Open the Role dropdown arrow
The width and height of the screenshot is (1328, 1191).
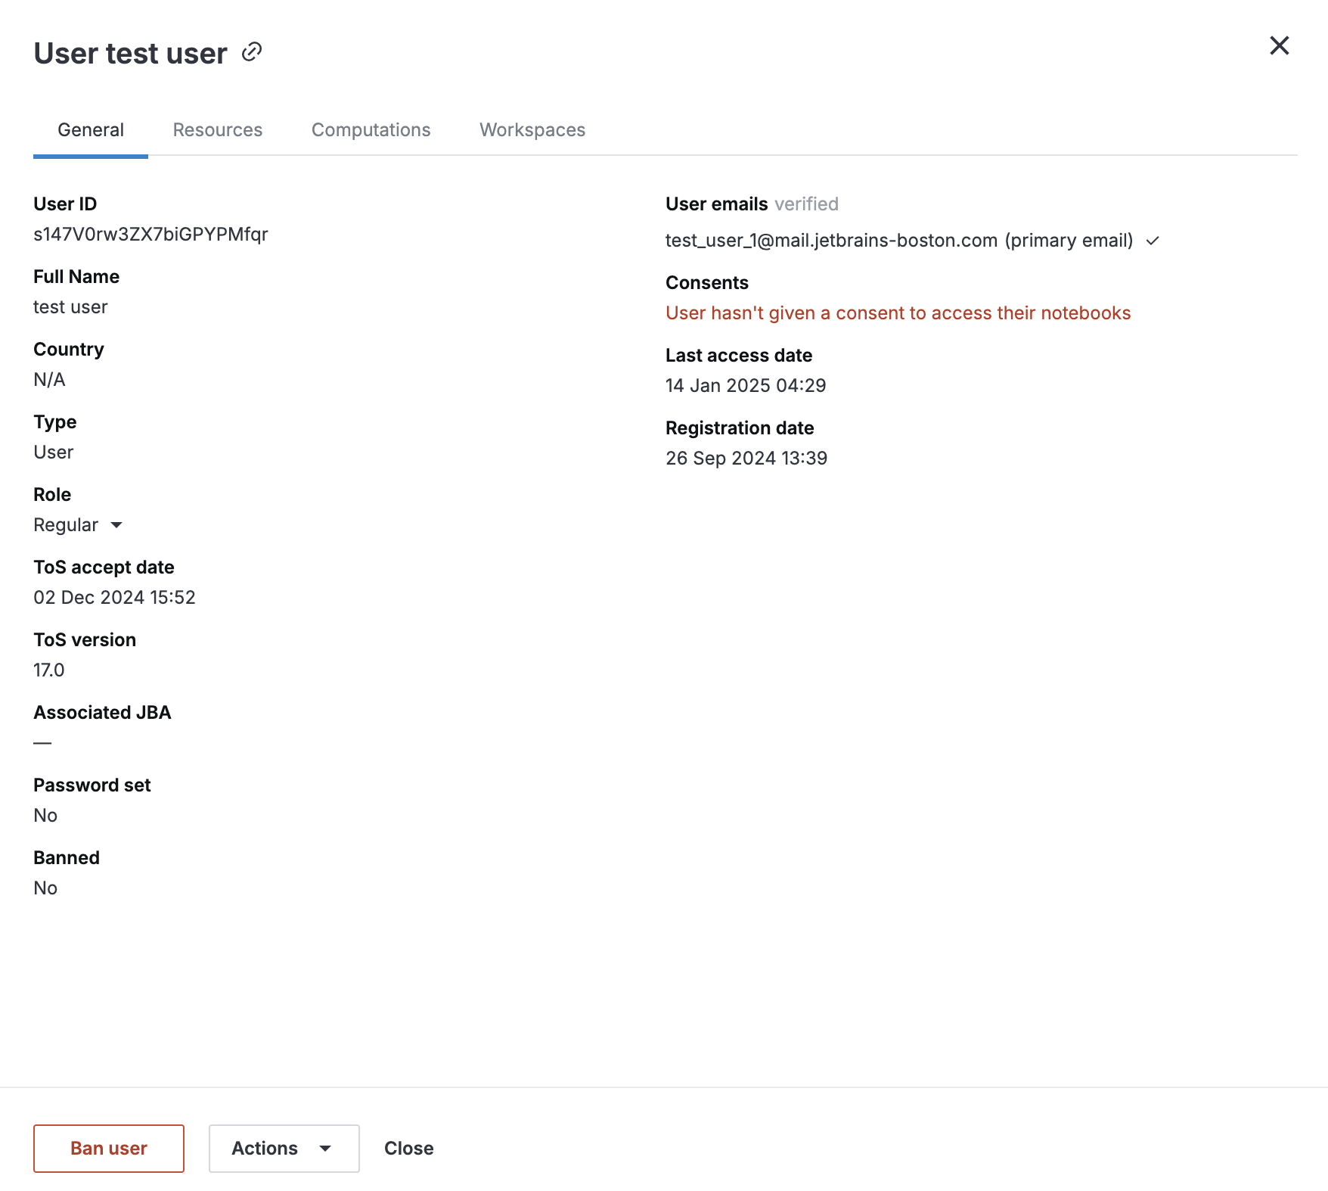116,525
